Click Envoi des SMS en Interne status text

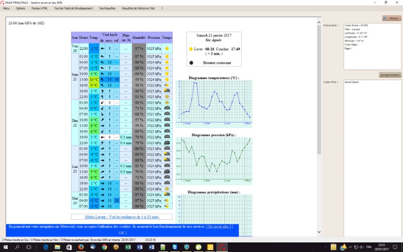tap(105, 240)
